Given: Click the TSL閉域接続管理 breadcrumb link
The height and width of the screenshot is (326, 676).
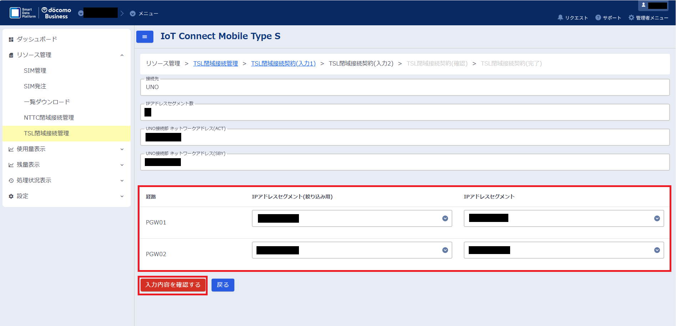Looking at the screenshot, I should [x=215, y=63].
